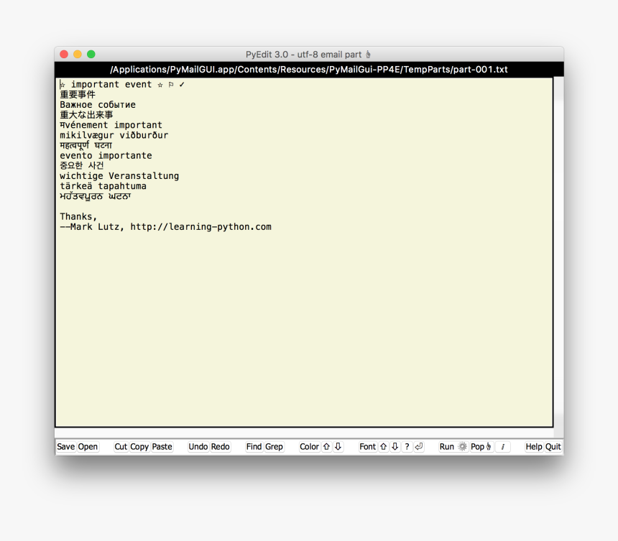
Task: Click the 'Thanks,' line
Action: click(78, 217)
